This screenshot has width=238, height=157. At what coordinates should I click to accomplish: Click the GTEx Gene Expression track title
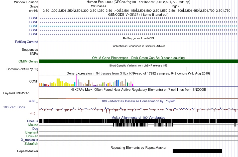(138, 73)
